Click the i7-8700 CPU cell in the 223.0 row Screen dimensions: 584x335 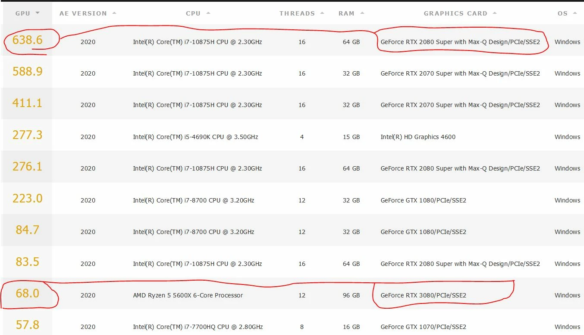click(x=194, y=200)
